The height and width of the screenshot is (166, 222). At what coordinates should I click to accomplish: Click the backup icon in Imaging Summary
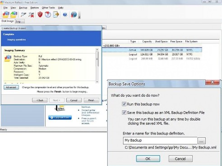tap(8, 58)
